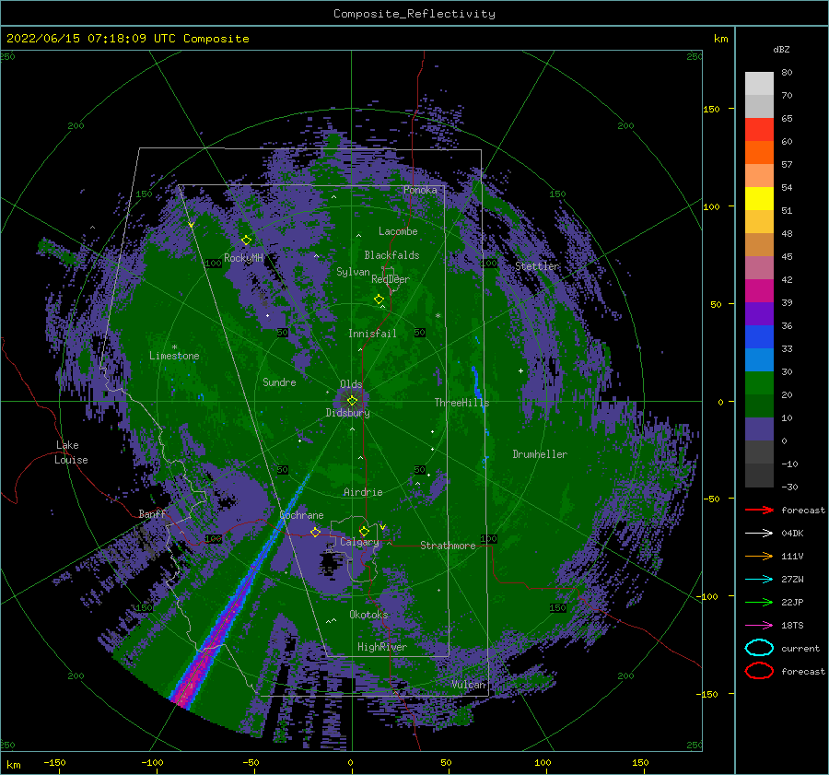The height and width of the screenshot is (775, 829).
Task: Click the Sundre label on the map
Action: click(x=279, y=382)
